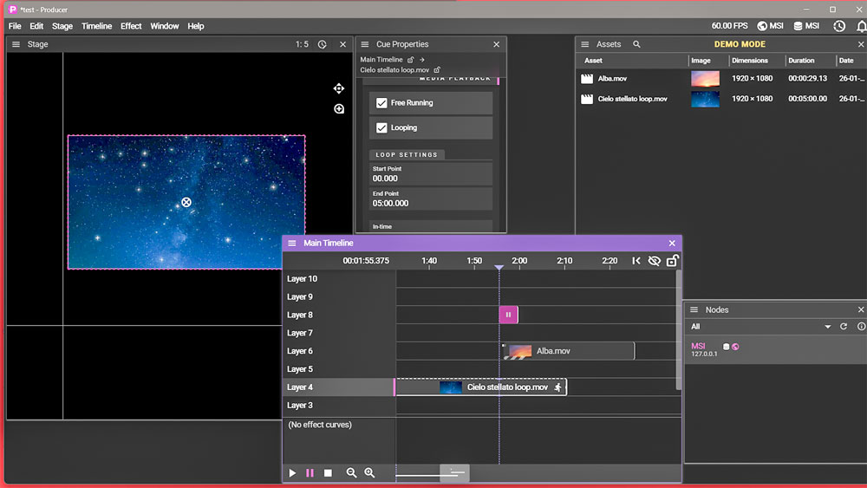Unlock the Main Timeline padlock icon

673,260
